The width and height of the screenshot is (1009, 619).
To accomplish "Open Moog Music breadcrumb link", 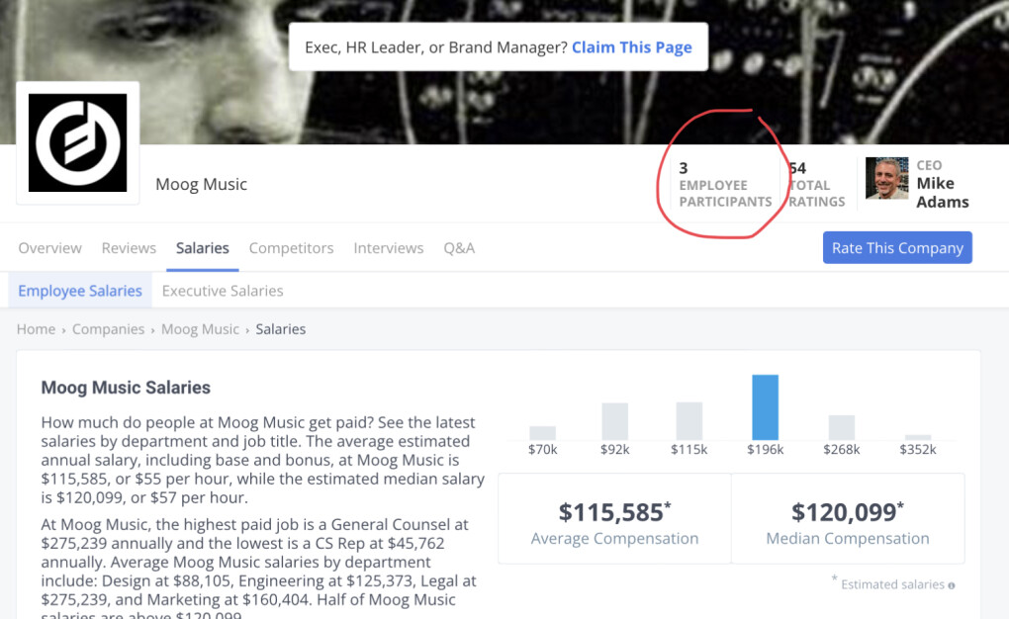I will coord(200,329).
